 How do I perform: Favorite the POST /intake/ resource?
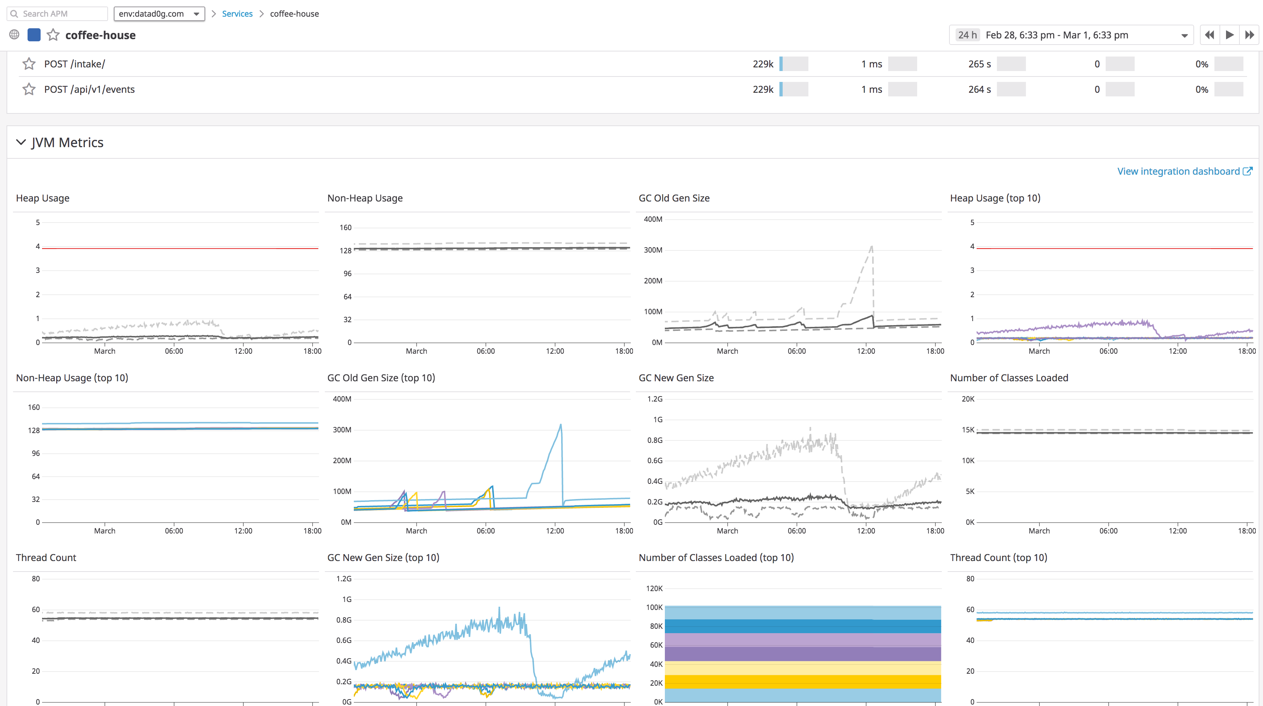point(29,64)
